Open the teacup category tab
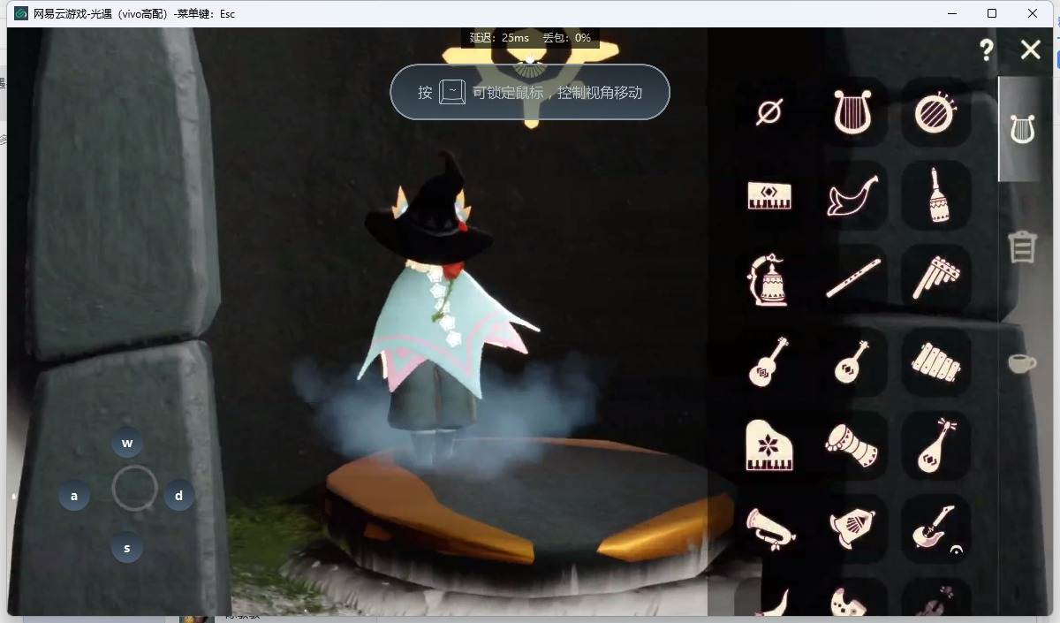The width and height of the screenshot is (1060, 623). click(x=1022, y=363)
